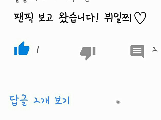Click the heart symbol after 뷔밀찌
This screenshot has height=120, width=161.
tap(140, 18)
